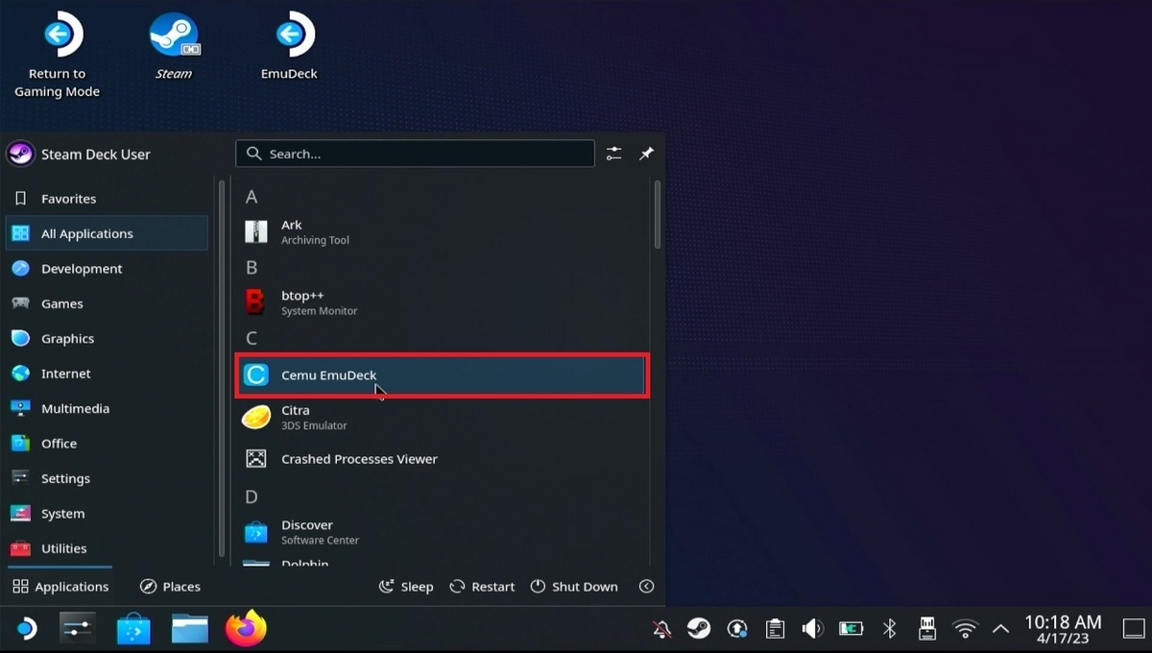
Task: Open the Return to Gaming Mode desktop shortcut
Action: (58, 55)
